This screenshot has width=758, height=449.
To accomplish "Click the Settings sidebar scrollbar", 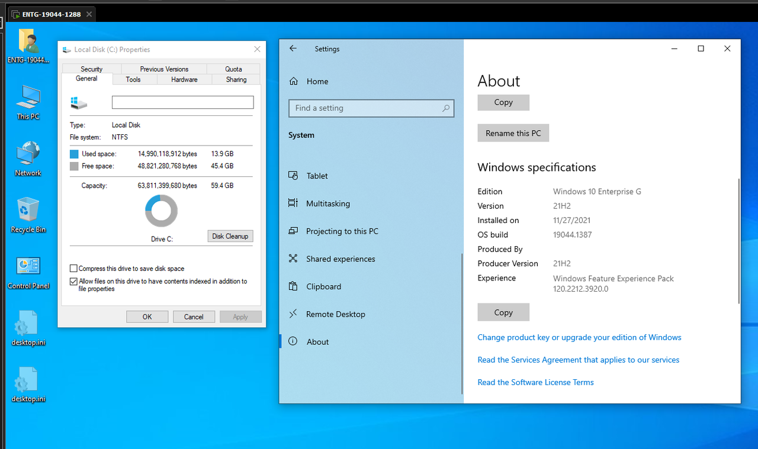I will coord(462,324).
